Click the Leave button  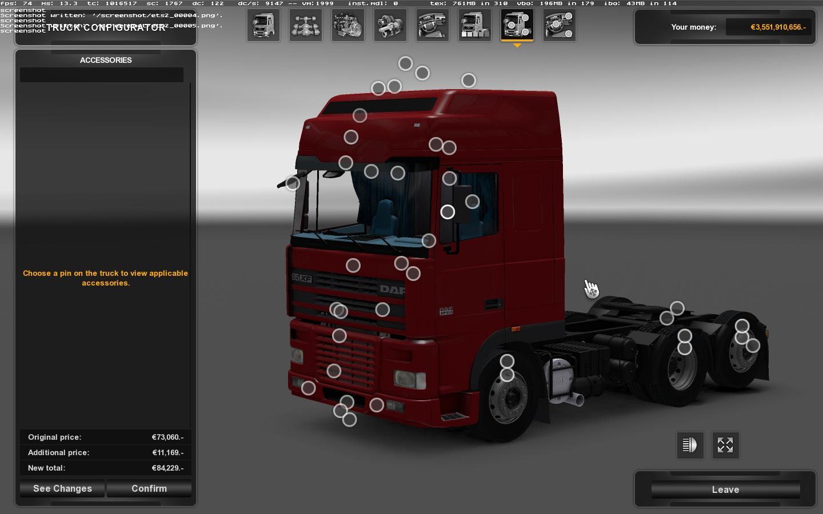click(x=725, y=489)
